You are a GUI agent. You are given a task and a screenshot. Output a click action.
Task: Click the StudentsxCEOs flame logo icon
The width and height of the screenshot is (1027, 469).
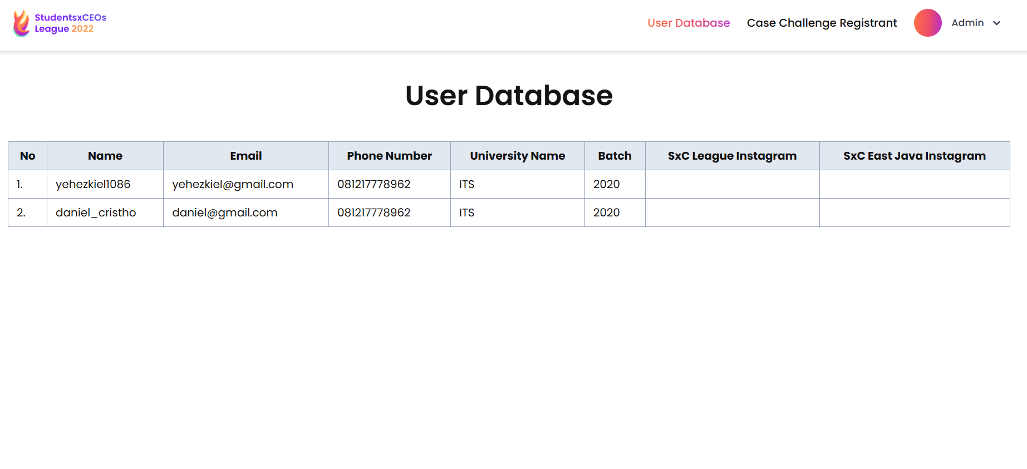coord(21,23)
